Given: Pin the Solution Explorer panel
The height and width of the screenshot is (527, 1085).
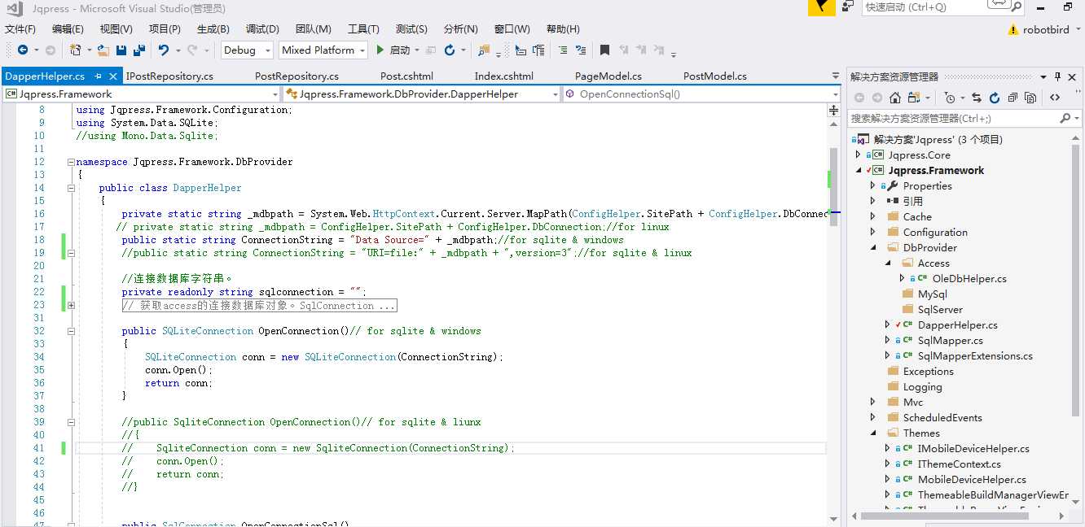Looking at the screenshot, I should 1058,76.
